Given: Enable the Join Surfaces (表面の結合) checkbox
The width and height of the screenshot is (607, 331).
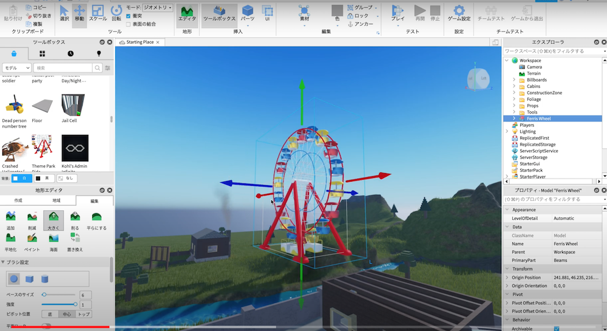Looking at the screenshot, I should click(x=127, y=24).
